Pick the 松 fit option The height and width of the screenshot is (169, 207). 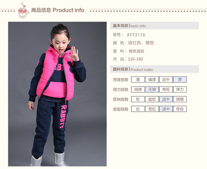tap(138, 109)
